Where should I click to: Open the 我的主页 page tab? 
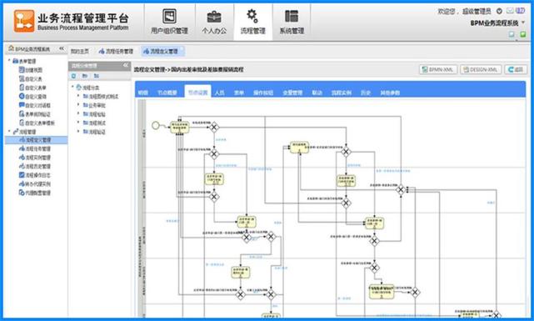coord(80,51)
